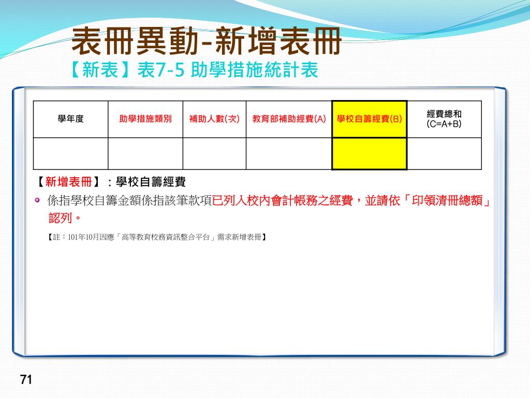Click red text 「印領清冊總額」
This screenshot has width=530, height=398.
447,201
